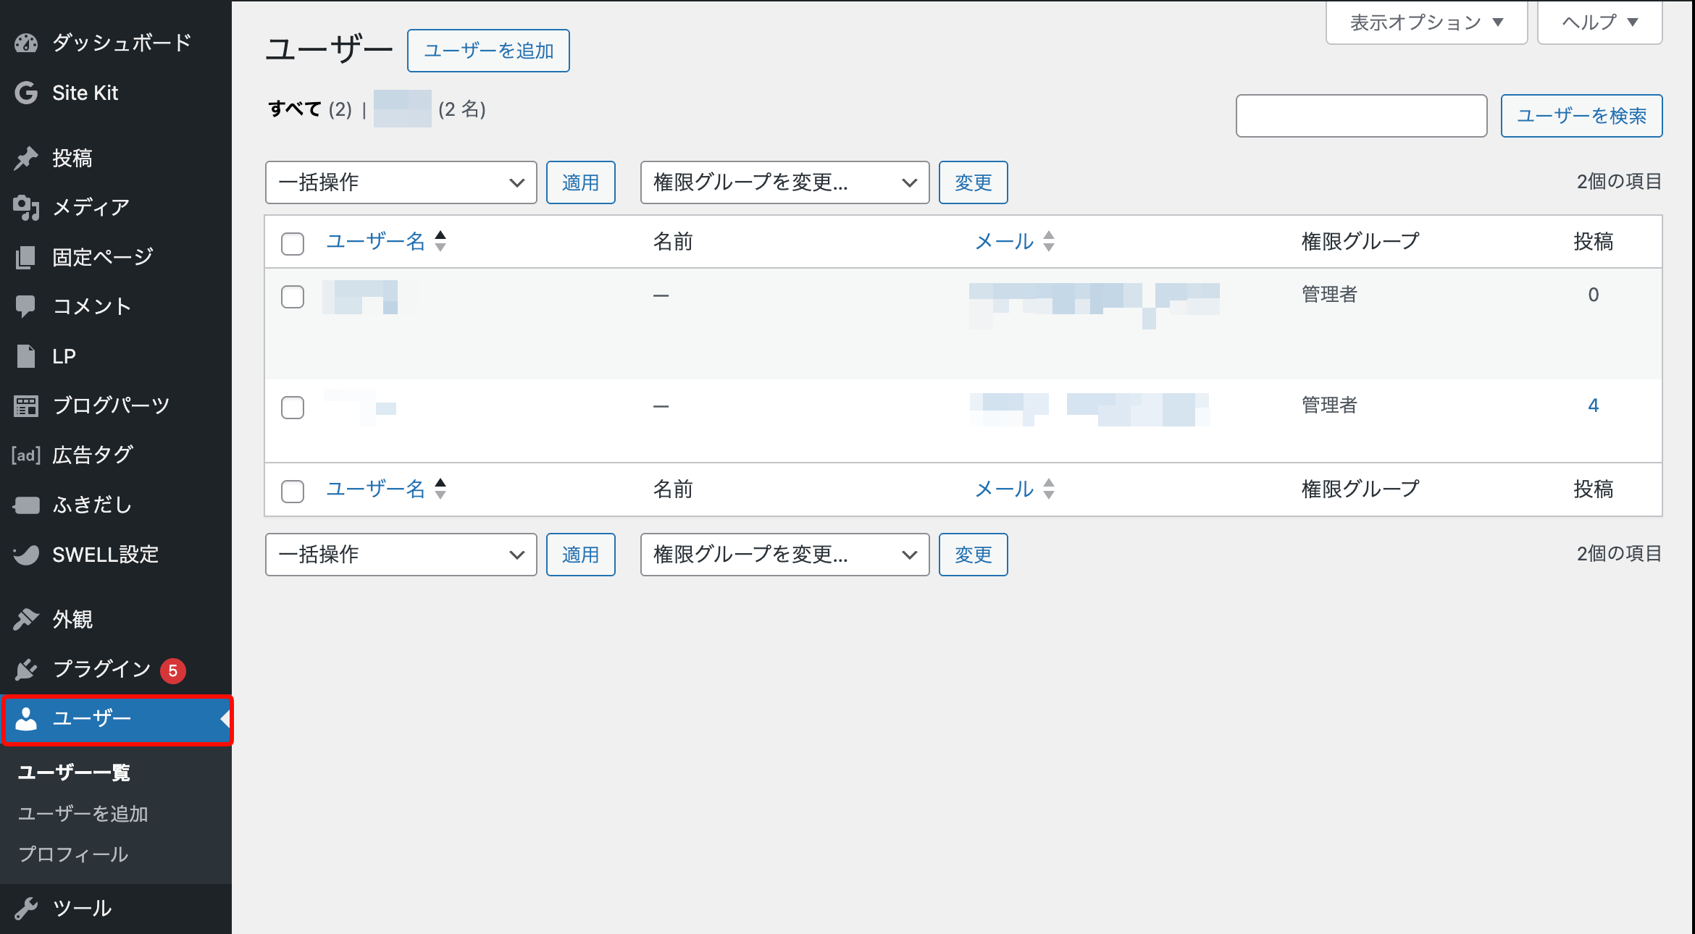The height and width of the screenshot is (934, 1695).
Task: Click the red plugin update badge 5
Action: click(x=173, y=670)
